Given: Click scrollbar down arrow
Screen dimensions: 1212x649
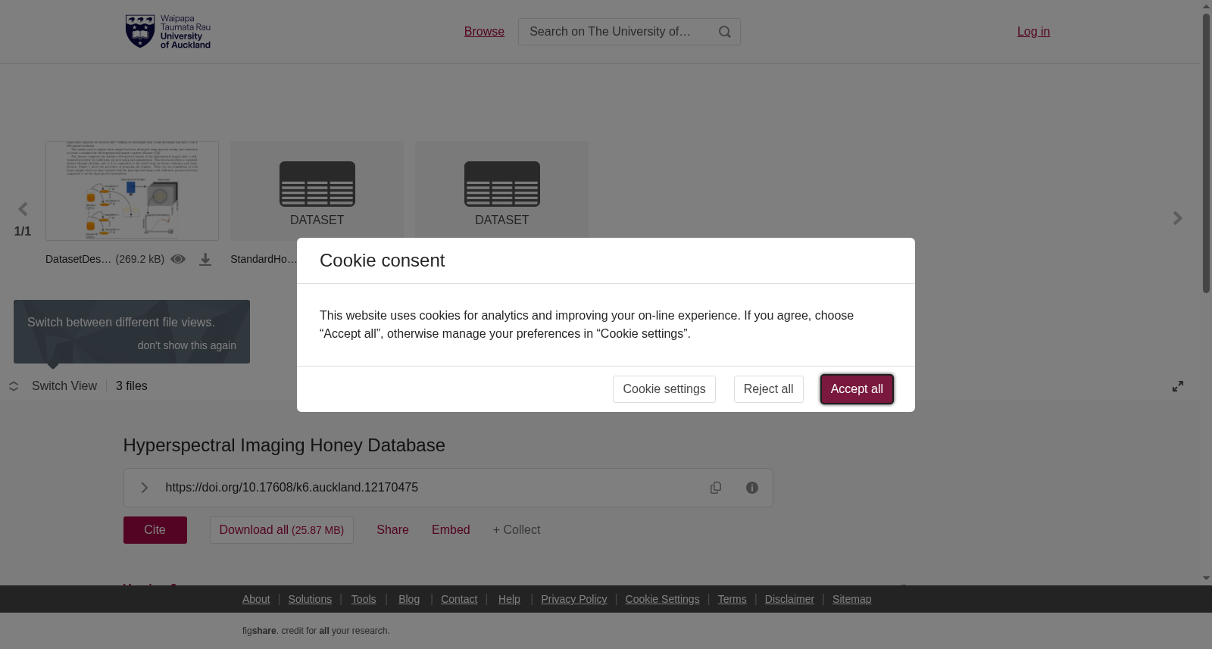Looking at the screenshot, I should (1206, 579).
